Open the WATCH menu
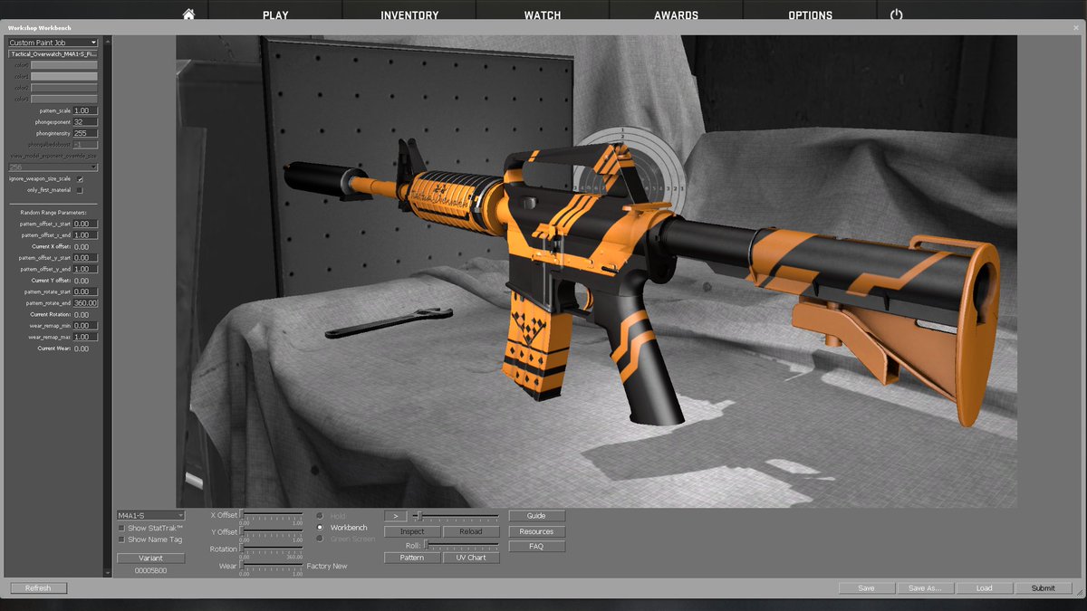The height and width of the screenshot is (611, 1087). 543,15
